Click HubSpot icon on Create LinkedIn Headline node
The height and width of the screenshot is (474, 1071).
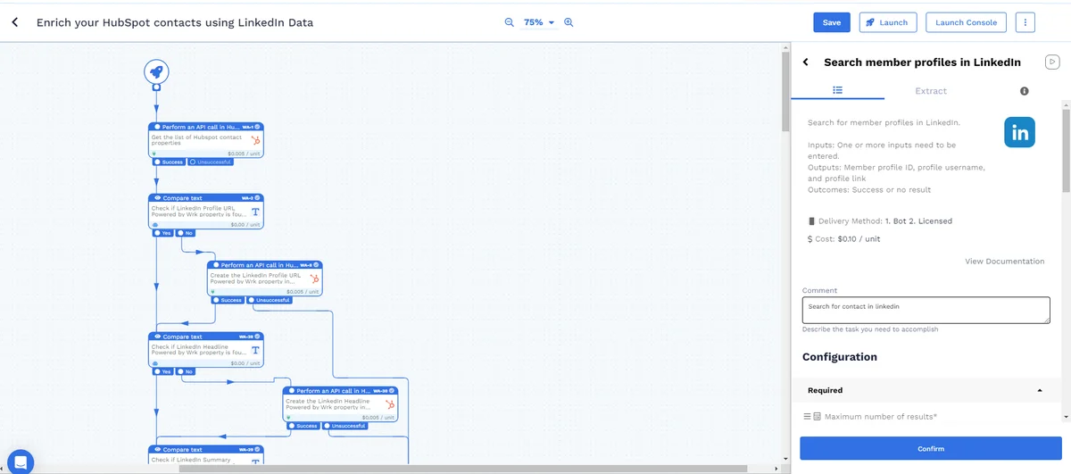point(390,405)
